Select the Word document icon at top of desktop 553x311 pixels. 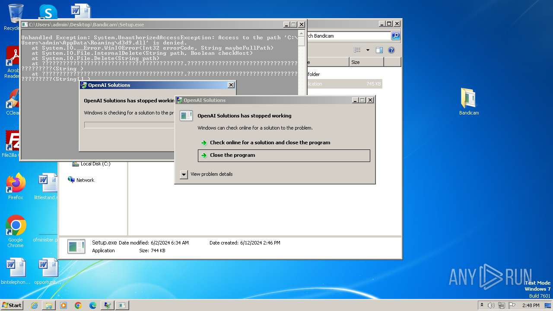[81, 11]
